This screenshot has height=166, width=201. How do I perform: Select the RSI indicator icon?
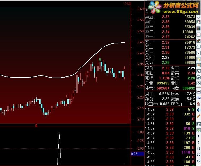[x=198, y=98]
